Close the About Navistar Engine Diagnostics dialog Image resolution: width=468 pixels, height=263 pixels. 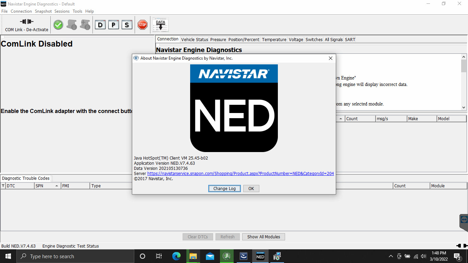(331, 58)
